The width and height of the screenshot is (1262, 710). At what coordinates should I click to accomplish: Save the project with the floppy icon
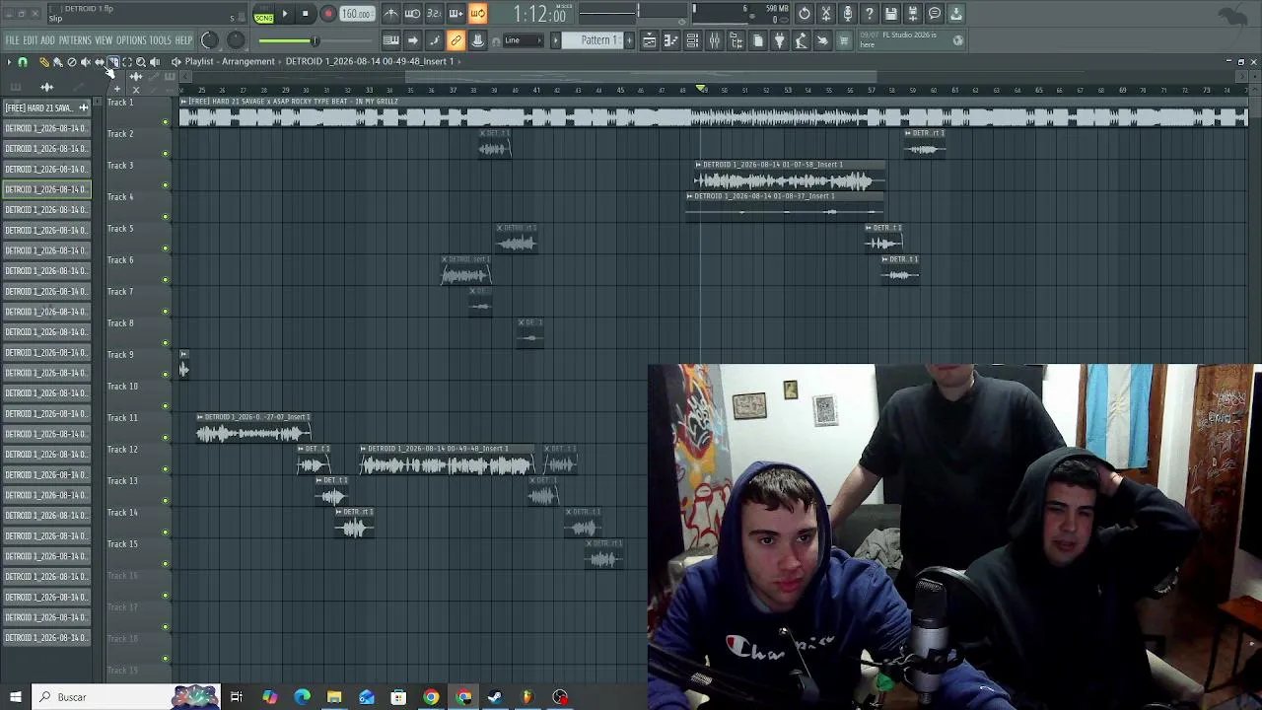891,14
